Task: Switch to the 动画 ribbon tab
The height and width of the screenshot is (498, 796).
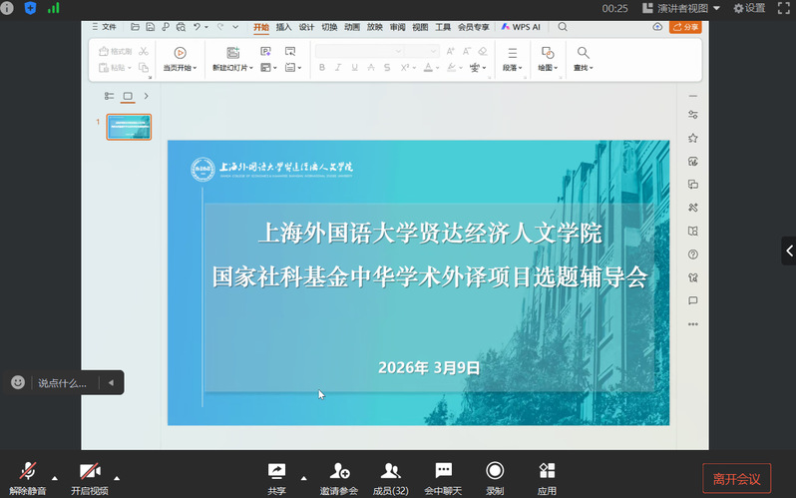Action: point(352,27)
